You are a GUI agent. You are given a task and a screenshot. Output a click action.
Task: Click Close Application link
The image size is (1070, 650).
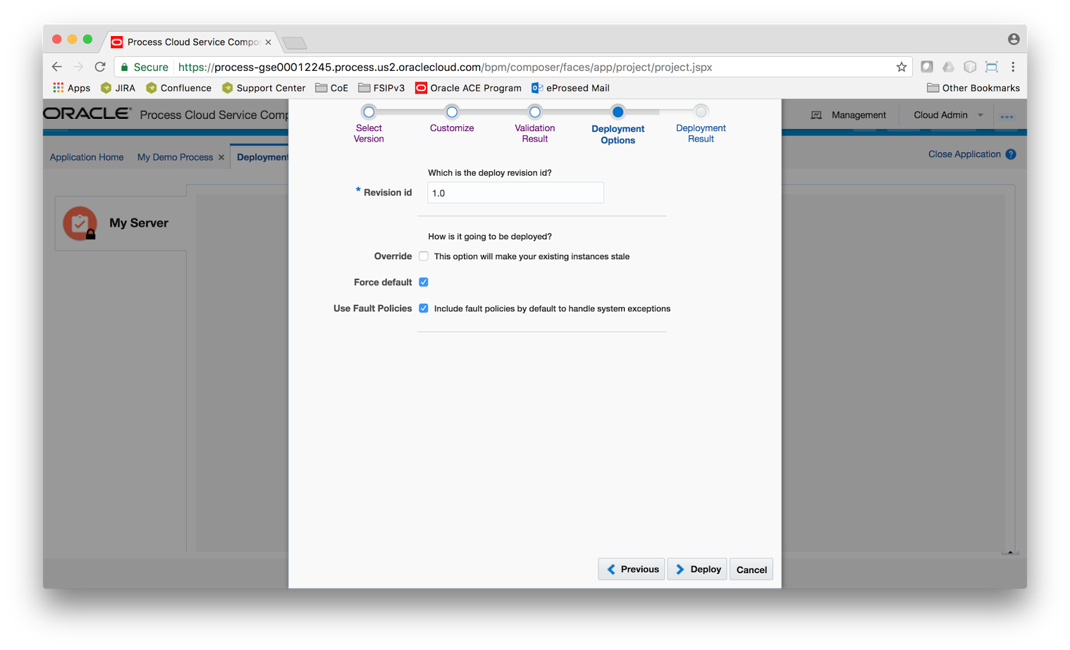[x=964, y=154]
